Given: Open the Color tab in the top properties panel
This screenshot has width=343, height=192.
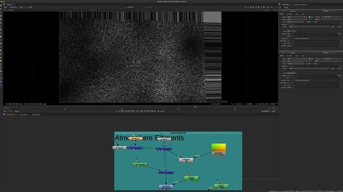Looking at the screenshot, I should (x=296, y=14).
